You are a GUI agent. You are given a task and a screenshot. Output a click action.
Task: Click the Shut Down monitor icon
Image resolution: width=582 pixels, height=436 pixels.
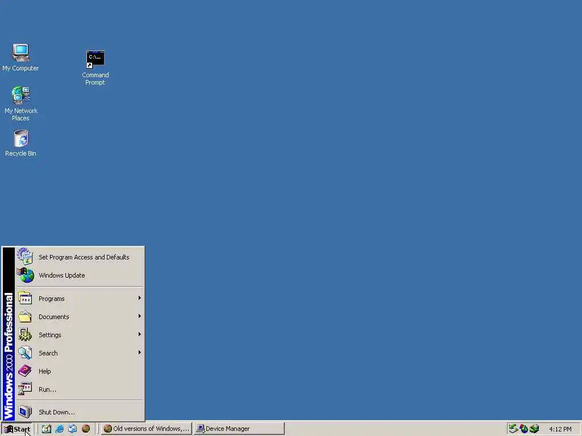(x=25, y=412)
